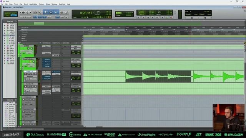246x138 pixels.
Task: Open the Avid Link menu
Action: click(62, 4)
